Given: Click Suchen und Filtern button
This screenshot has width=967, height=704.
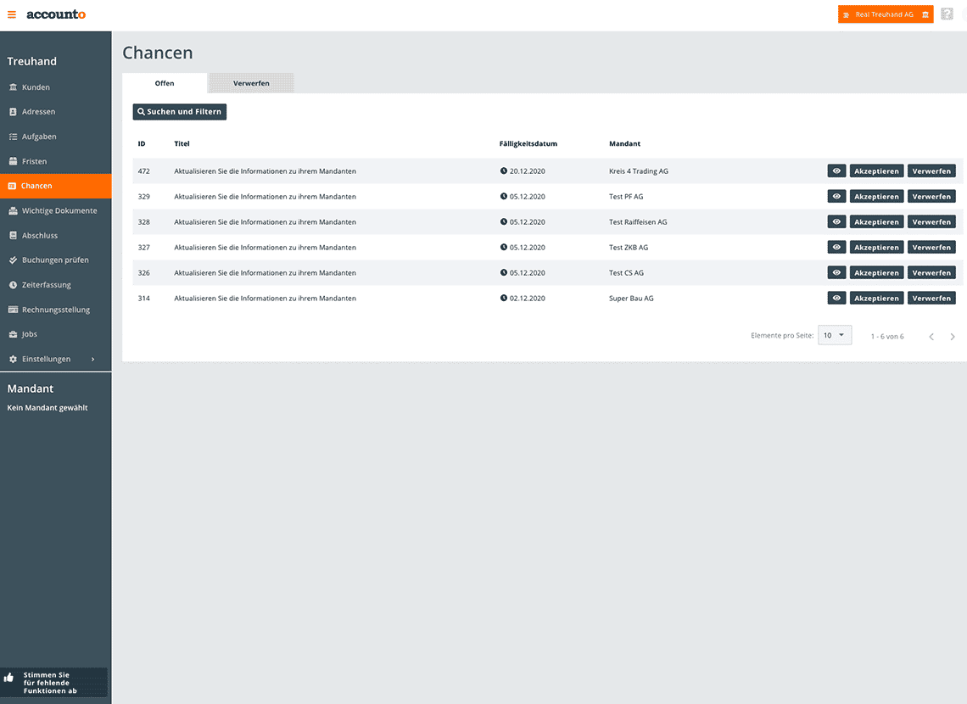Looking at the screenshot, I should [x=180, y=112].
